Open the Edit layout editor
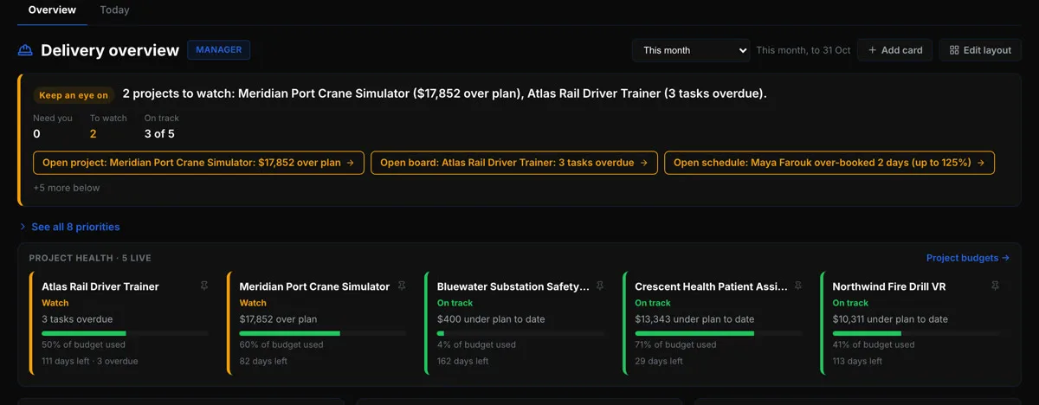The image size is (1039, 405). point(980,50)
